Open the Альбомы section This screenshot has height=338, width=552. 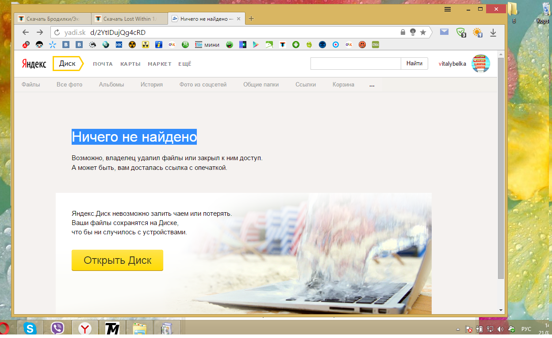click(111, 85)
